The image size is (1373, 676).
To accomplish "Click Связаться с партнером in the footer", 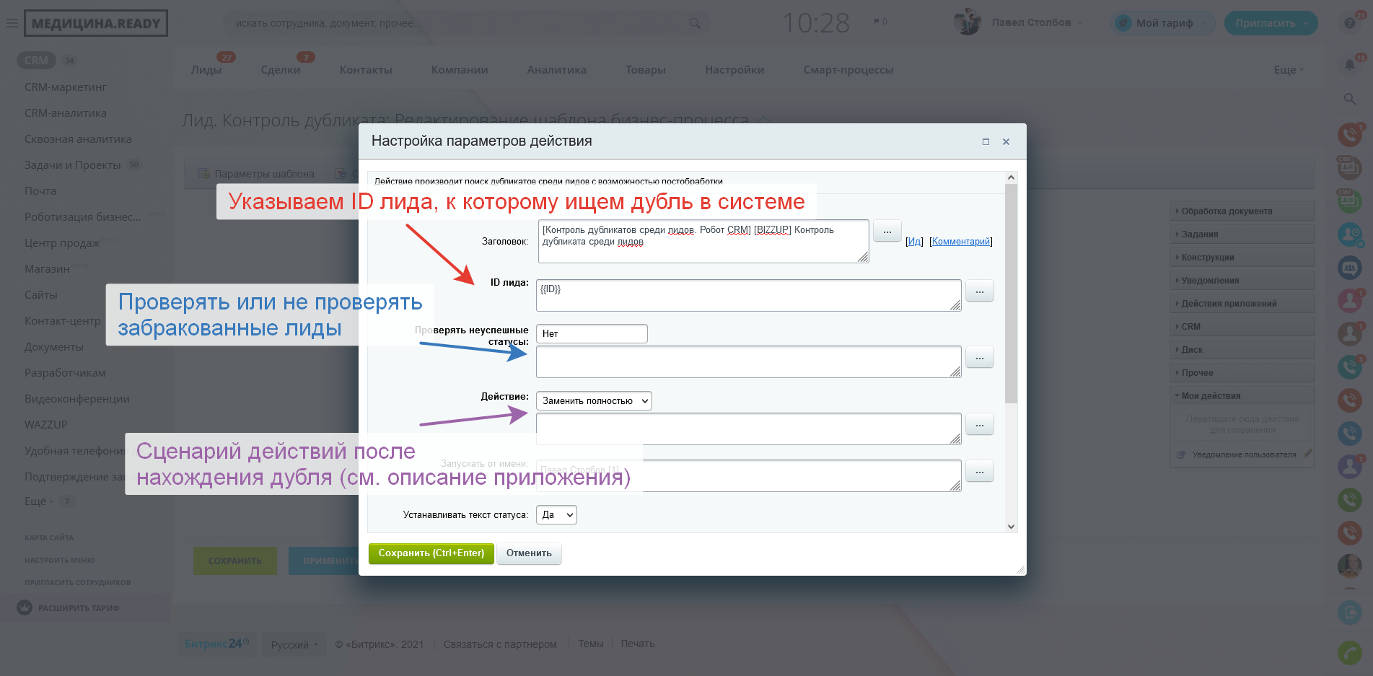I will pos(500,644).
